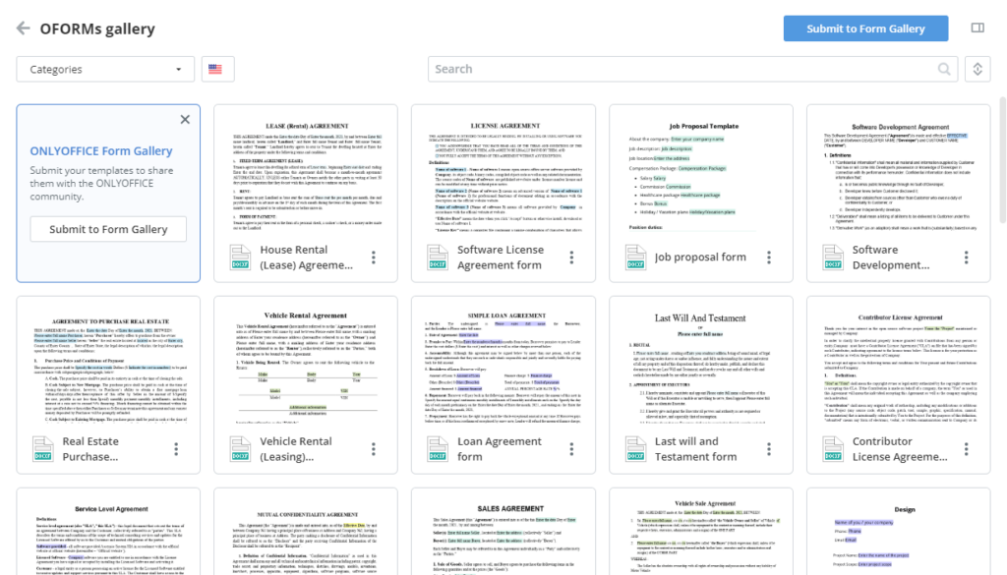Click the blue Submit to Form Gallery button
This screenshot has width=1007, height=575.
[864, 29]
